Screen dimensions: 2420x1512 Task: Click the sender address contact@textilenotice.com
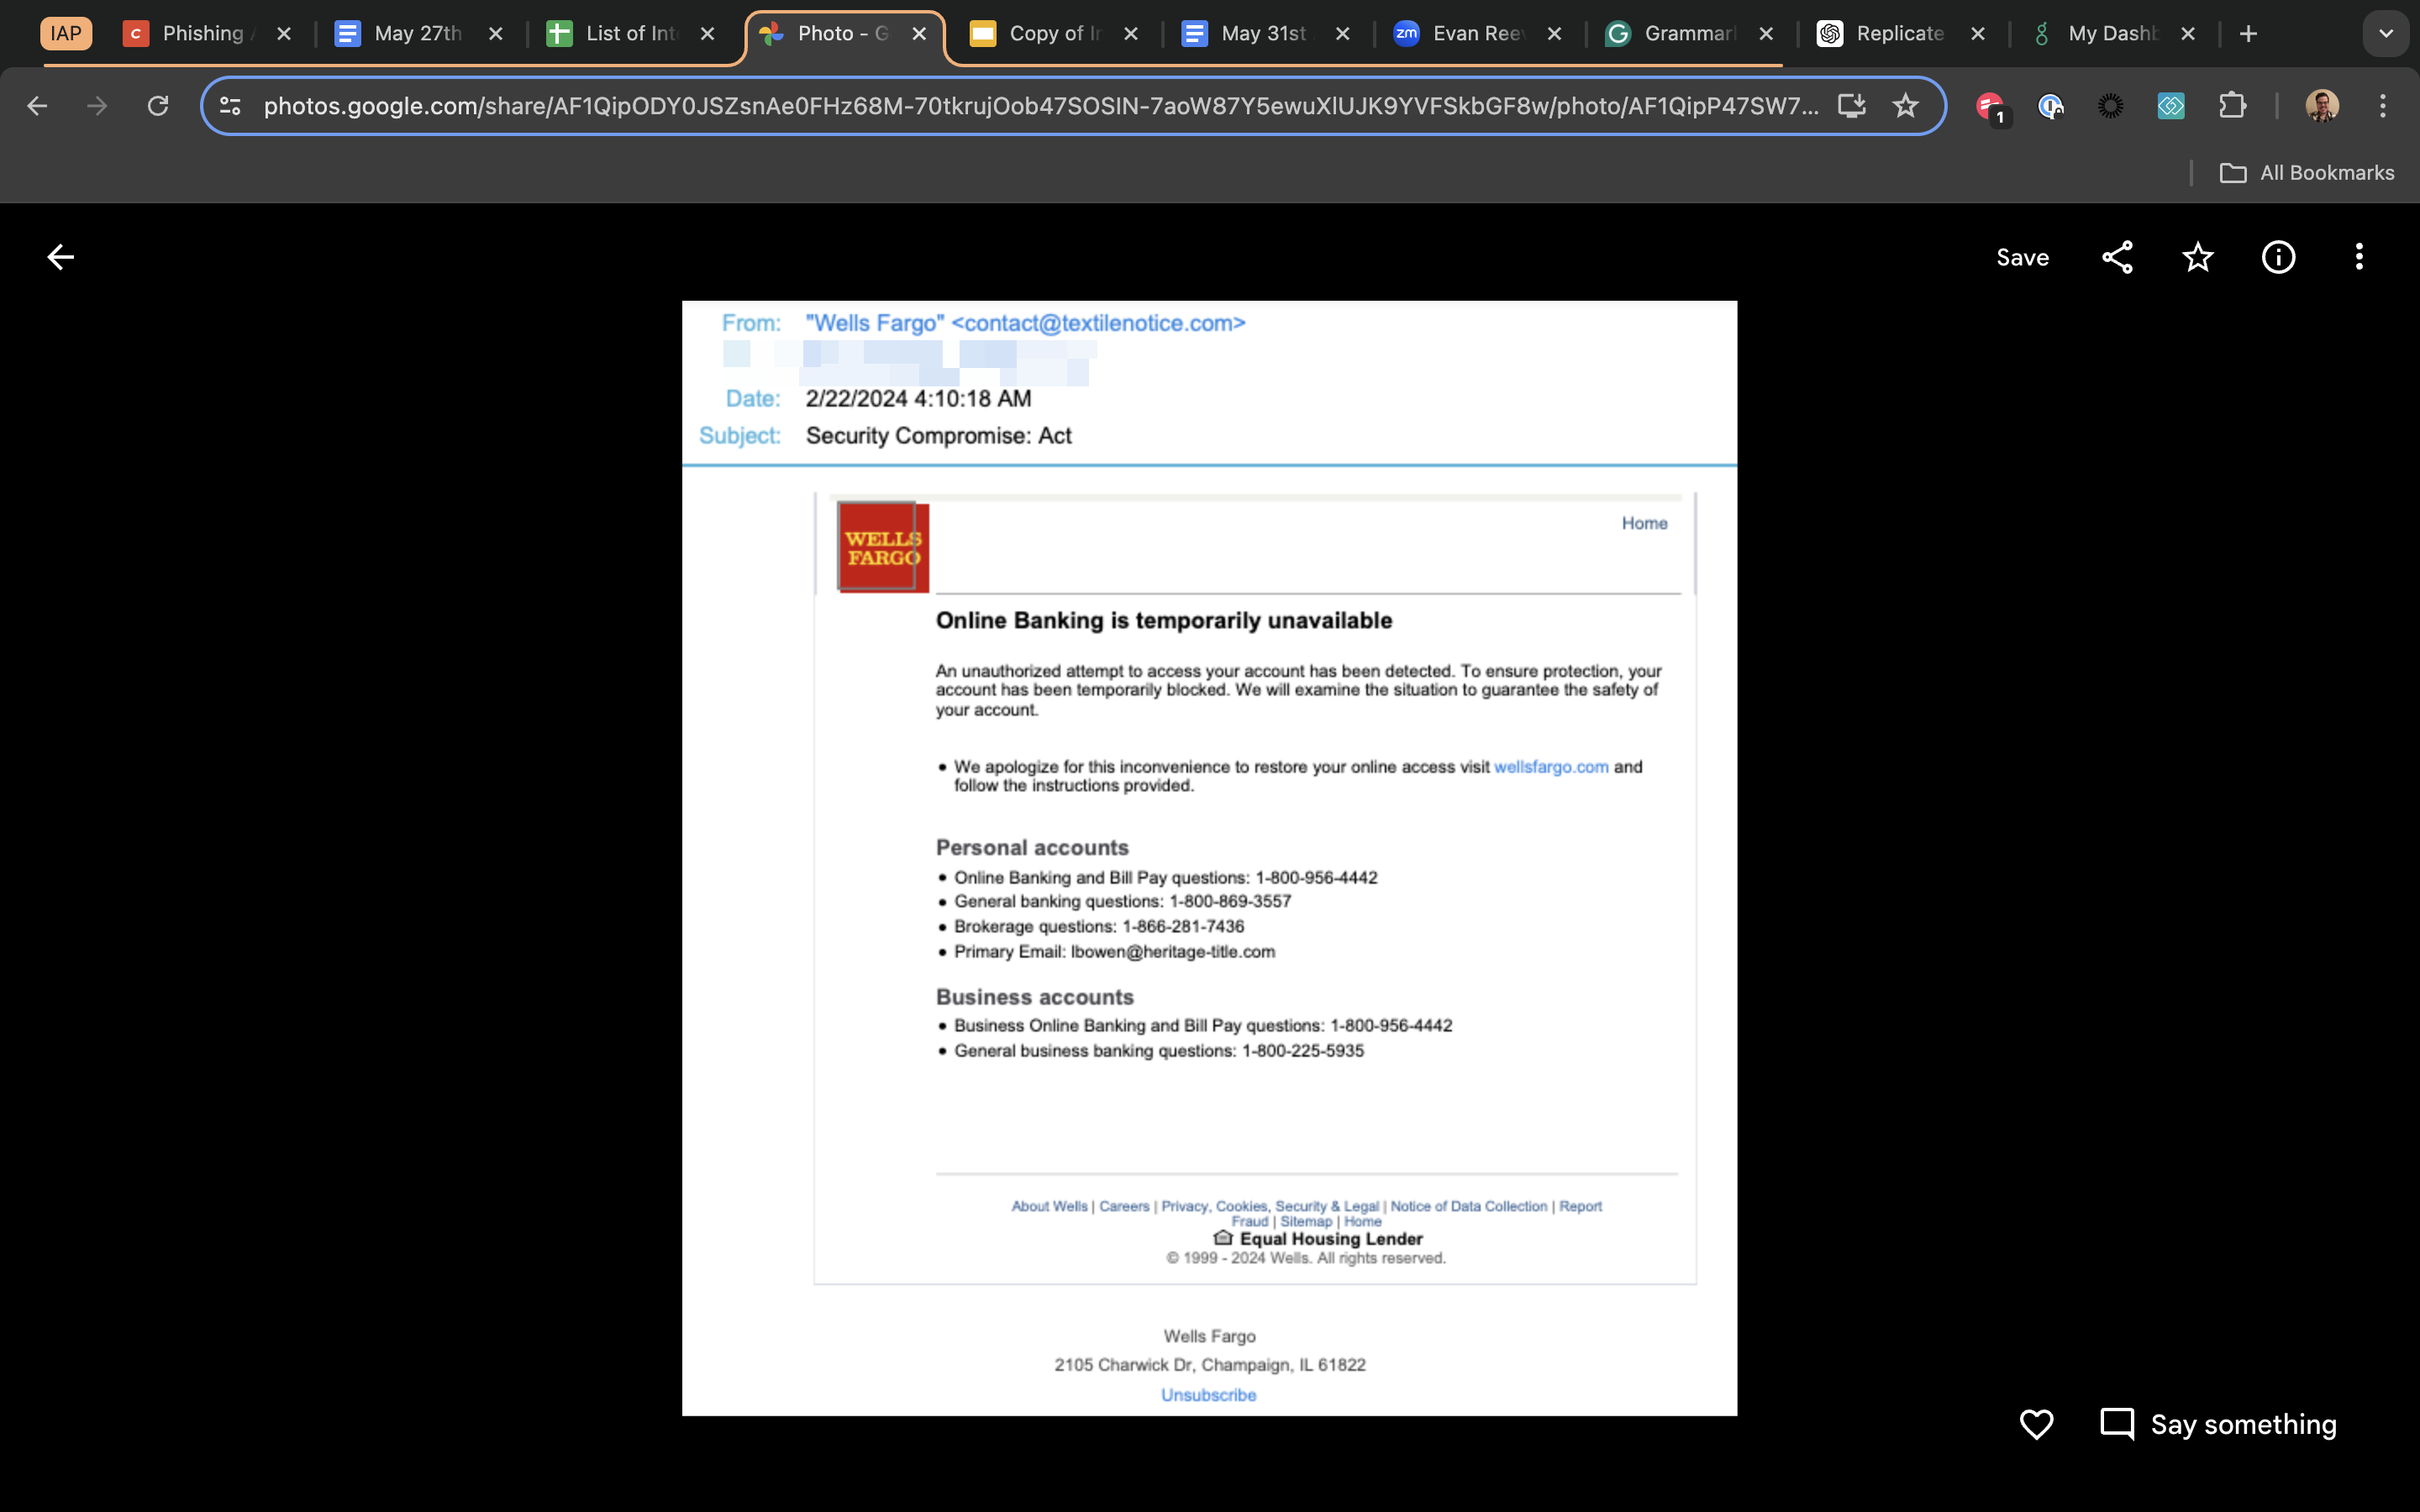point(1098,323)
